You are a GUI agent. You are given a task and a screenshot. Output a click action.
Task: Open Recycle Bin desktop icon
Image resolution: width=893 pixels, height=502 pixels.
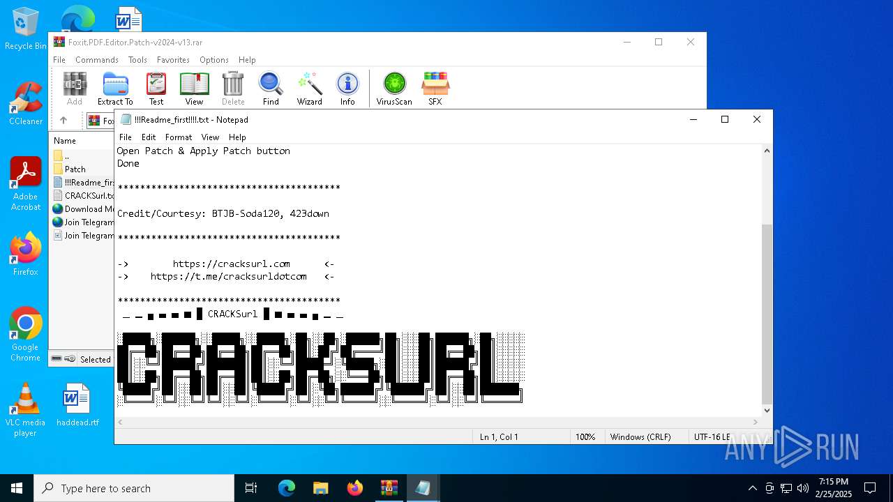26,29
